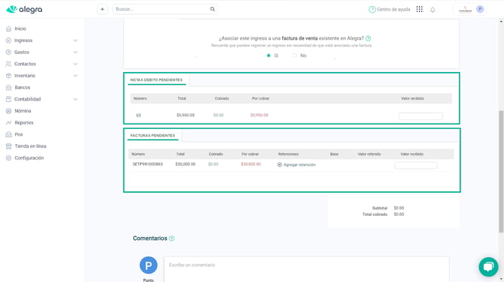Image resolution: width=504 pixels, height=282 pixels.
Task: Expand the Gastos sidebar menu
Action: (x=75, y=52)
